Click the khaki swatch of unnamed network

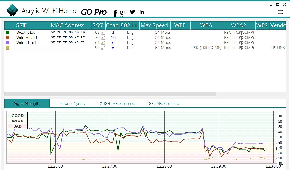(8, 48)
